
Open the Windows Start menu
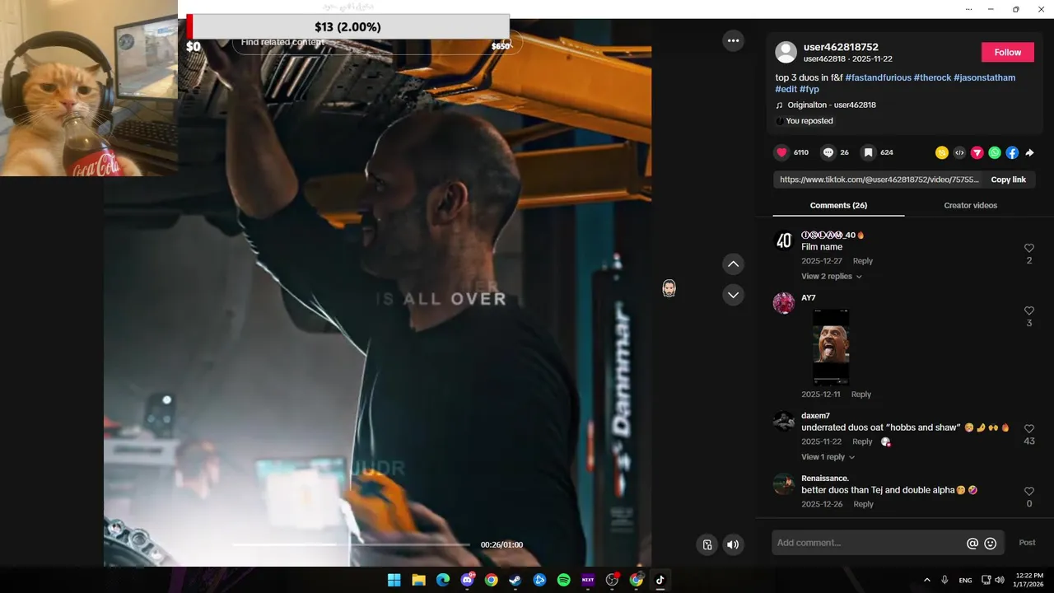(394, 580)
